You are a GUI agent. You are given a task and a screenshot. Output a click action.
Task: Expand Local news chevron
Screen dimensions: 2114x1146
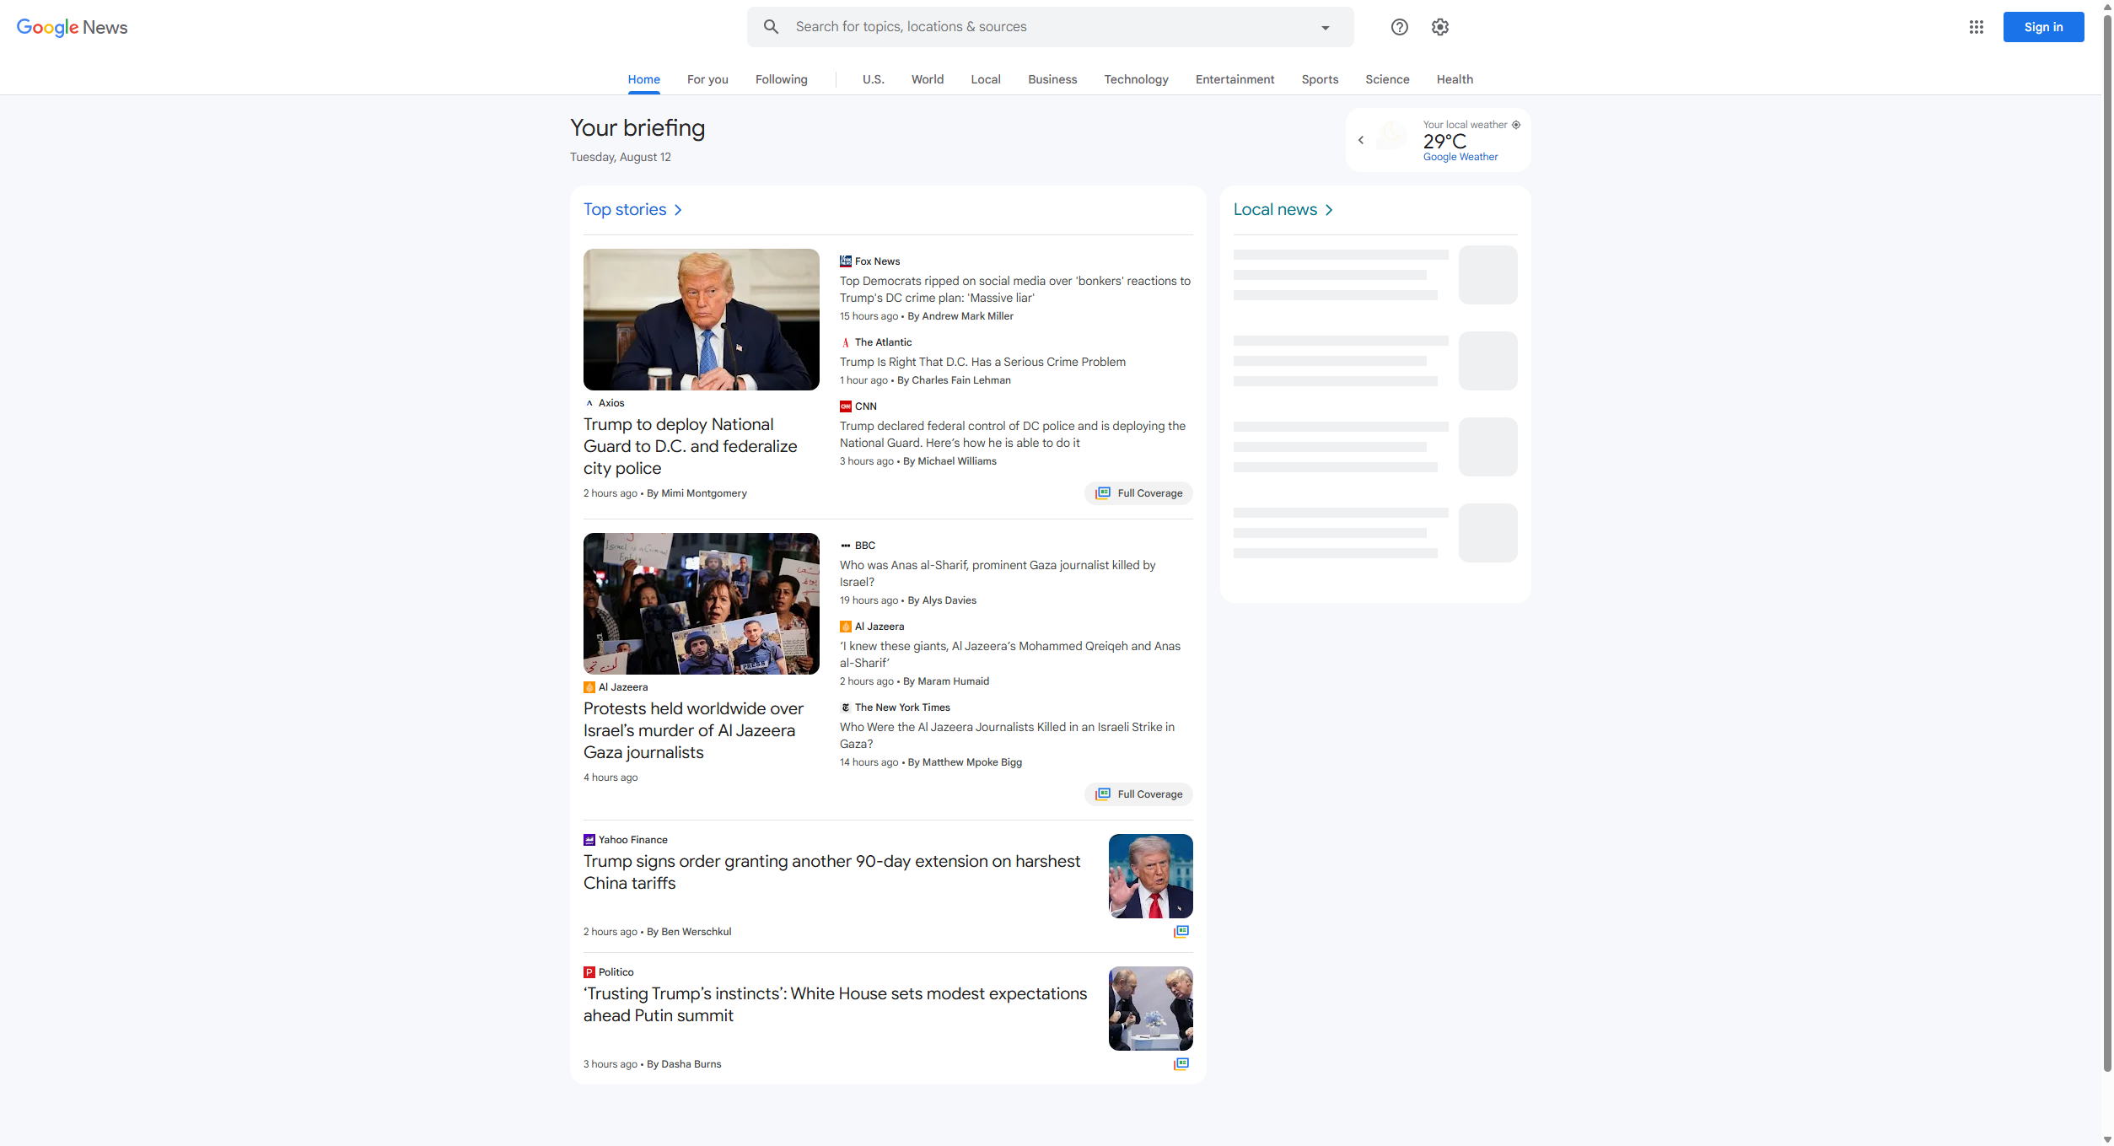point(1328,210)
